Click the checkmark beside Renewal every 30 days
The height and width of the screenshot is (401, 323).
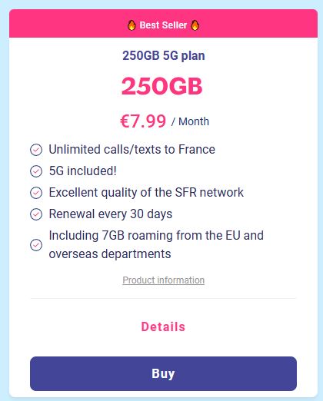pos(36,214)
